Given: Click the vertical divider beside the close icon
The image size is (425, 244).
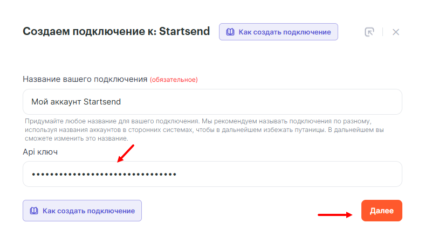Looking at the screenshot, I should pos(382,32).
